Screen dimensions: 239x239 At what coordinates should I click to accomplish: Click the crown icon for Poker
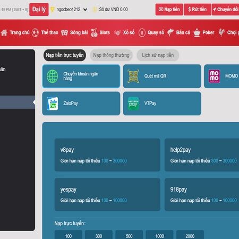(197, 32)
